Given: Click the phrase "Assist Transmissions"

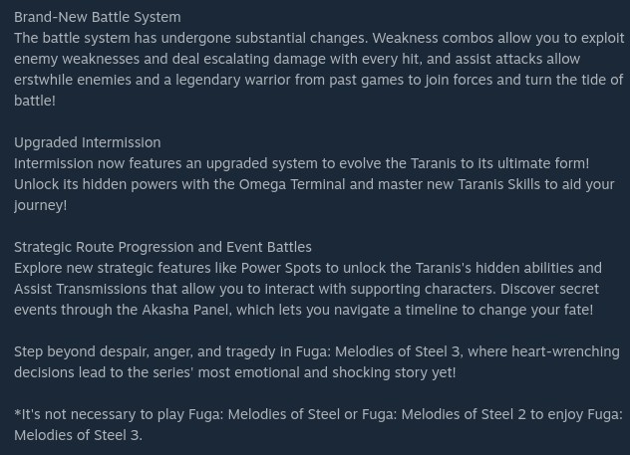Looking at the screenshot, I should tap(81, 289).
